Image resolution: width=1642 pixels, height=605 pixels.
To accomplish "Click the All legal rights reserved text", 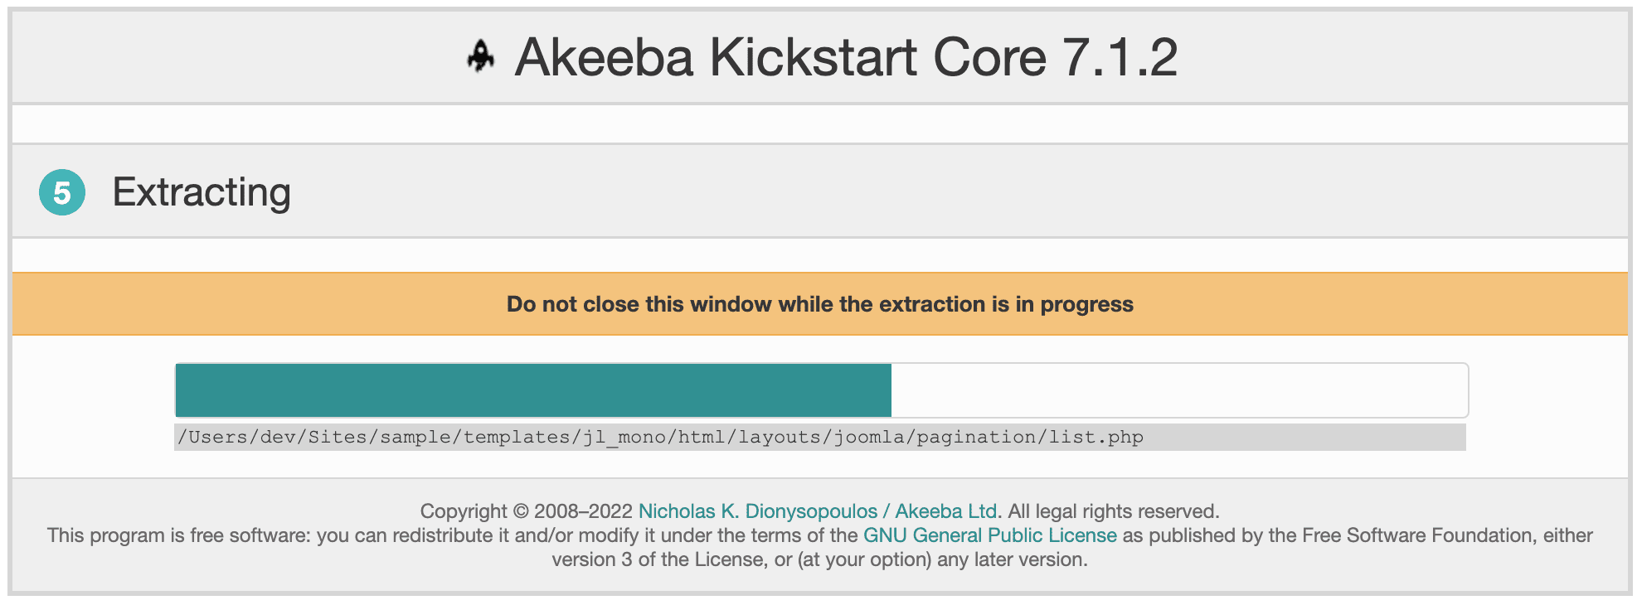I will coord(1113,511).
